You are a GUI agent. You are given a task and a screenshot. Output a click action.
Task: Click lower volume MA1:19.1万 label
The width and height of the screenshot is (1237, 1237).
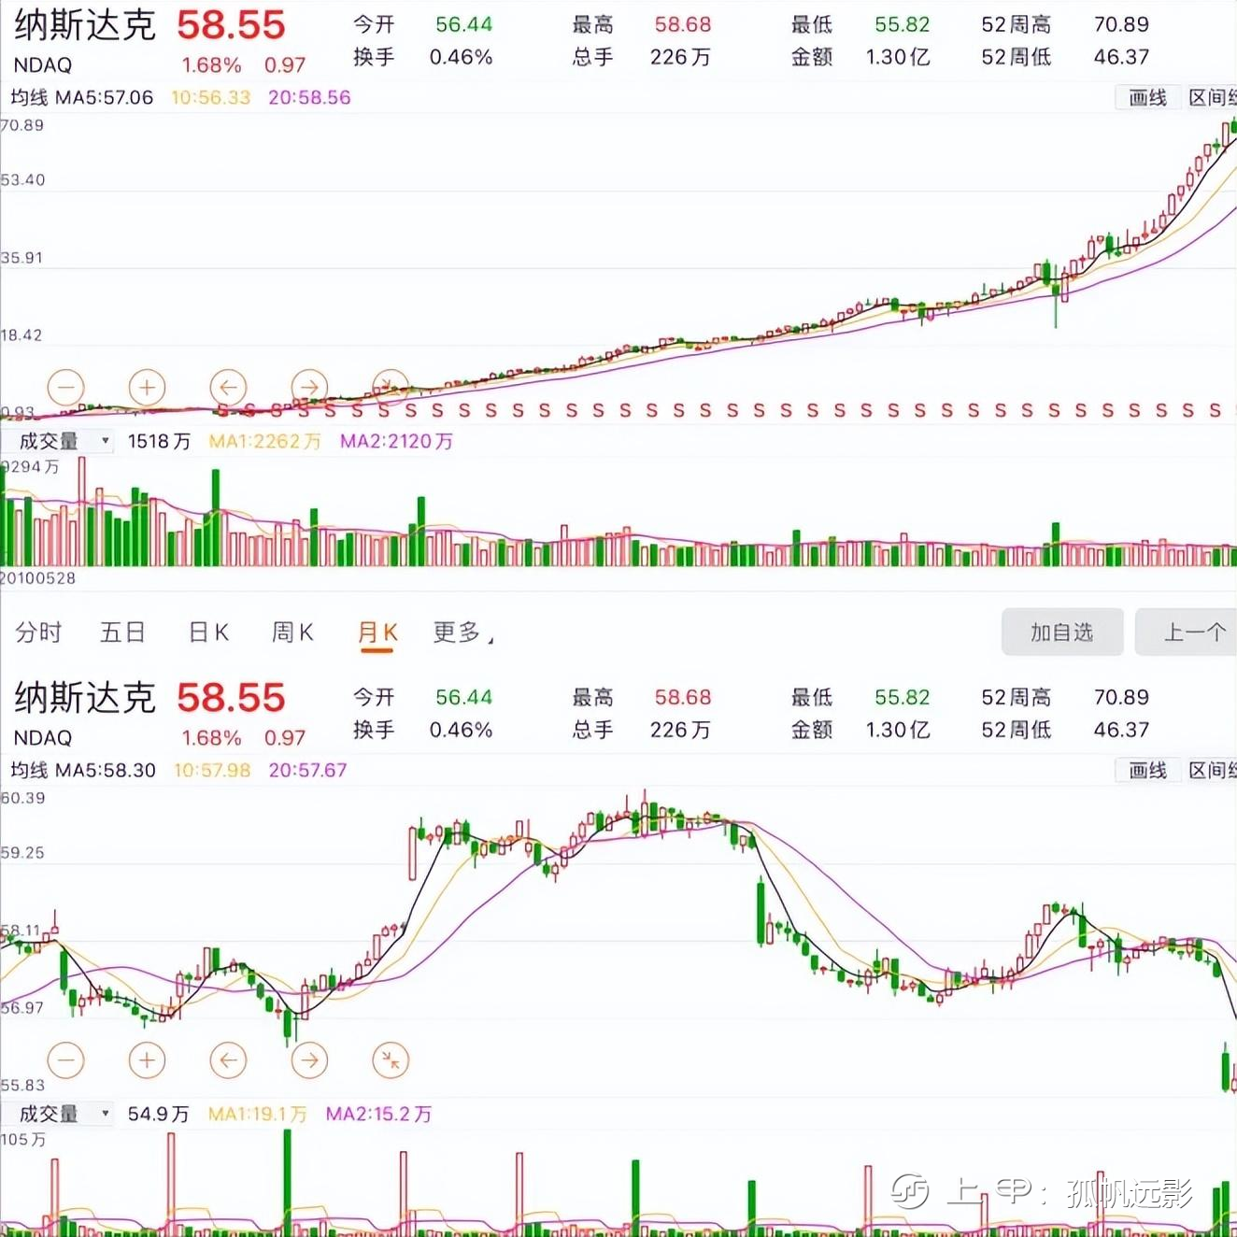point(257,1114)
